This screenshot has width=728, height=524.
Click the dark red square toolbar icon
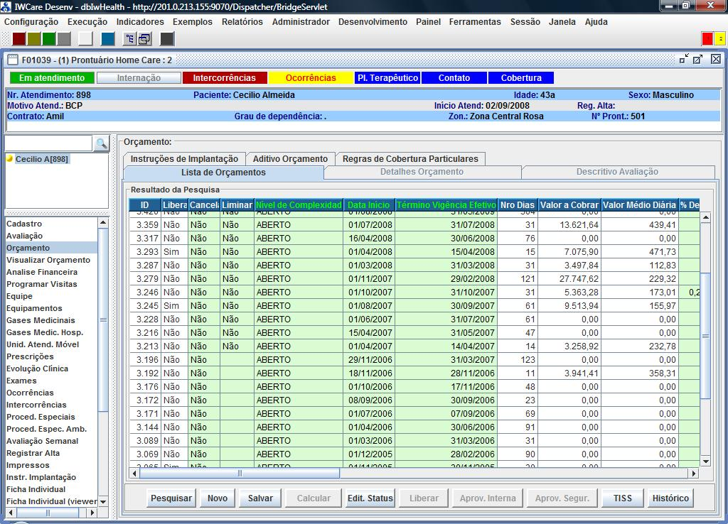coord(19,39)
